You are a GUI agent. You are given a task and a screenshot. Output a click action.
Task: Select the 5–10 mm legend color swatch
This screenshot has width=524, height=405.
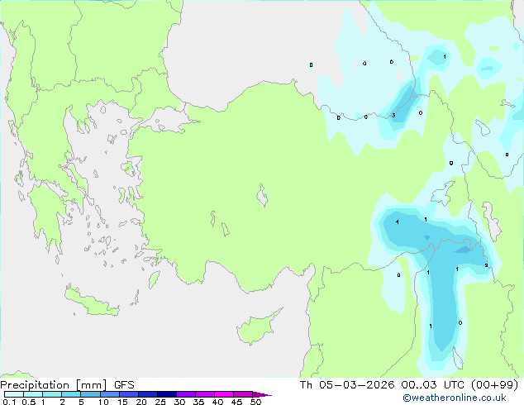pyautogui.click(x=90, y=394)
